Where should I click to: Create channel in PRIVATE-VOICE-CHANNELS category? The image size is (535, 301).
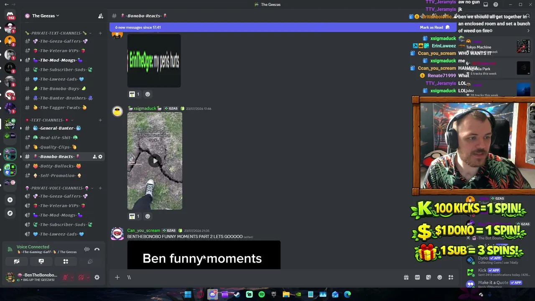tap(100, 188)
